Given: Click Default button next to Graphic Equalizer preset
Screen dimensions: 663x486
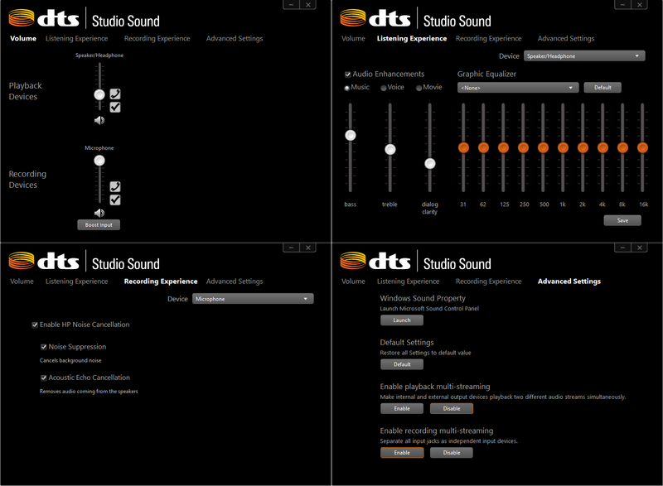Looking at the screenshot, I should pyautogui.click(x=603, y=88).
